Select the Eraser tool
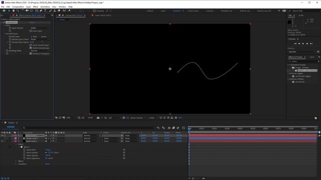The width and height of the screenshot is (321, 180). click(x=59, y=11)
